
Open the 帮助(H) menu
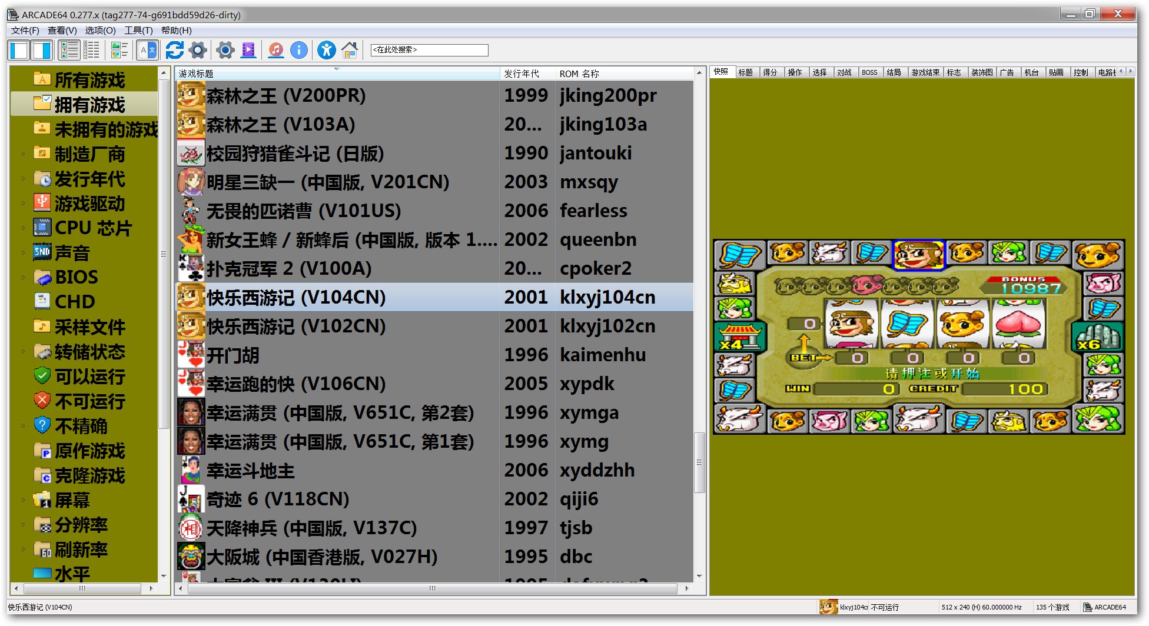[x=176, y=31]
